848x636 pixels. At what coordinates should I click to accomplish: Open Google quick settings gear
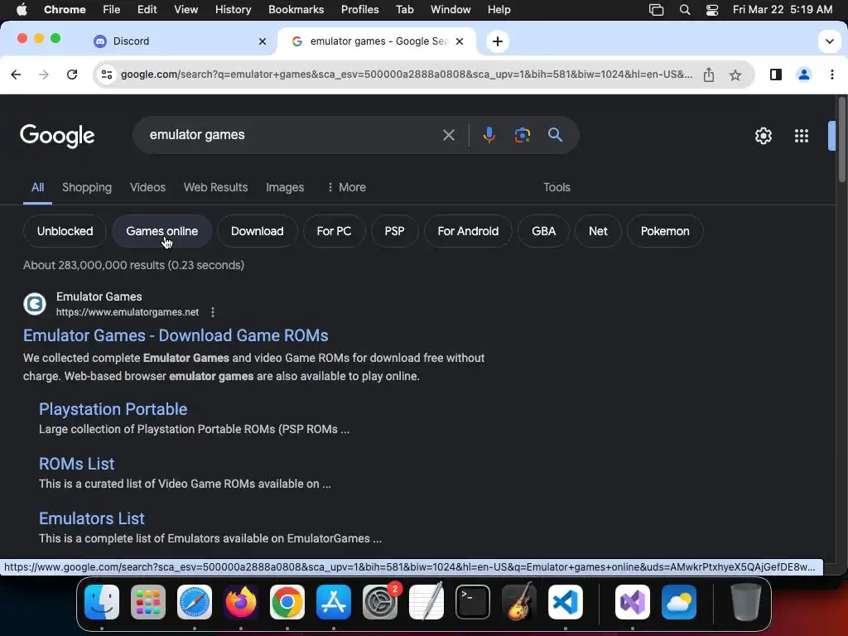tap(763, 136)
